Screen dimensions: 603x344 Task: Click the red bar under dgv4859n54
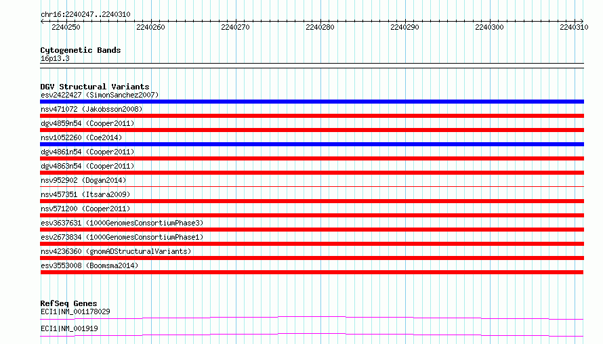point(312,130)
